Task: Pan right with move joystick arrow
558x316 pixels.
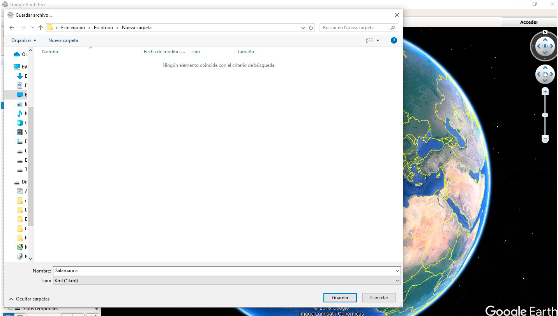Action: pos(553,74)
